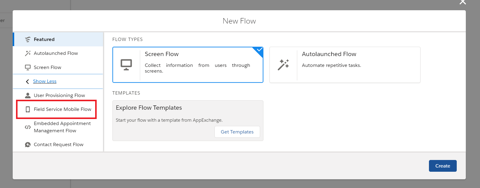
Task: Close the New Flow dialog with X
Action: point(462,2)
